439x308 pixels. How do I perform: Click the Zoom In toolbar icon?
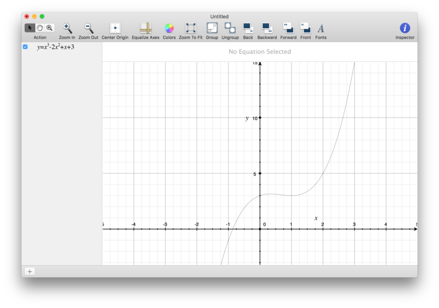pos(67,28)
